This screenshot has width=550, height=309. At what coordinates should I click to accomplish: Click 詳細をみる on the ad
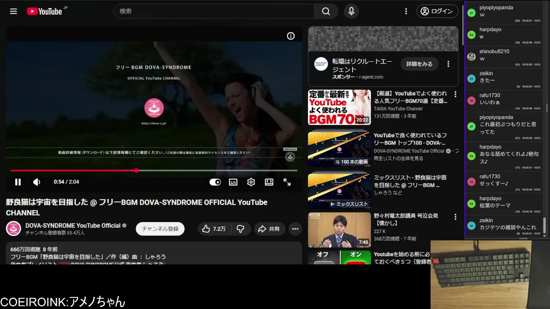click(x=419, y=64)
